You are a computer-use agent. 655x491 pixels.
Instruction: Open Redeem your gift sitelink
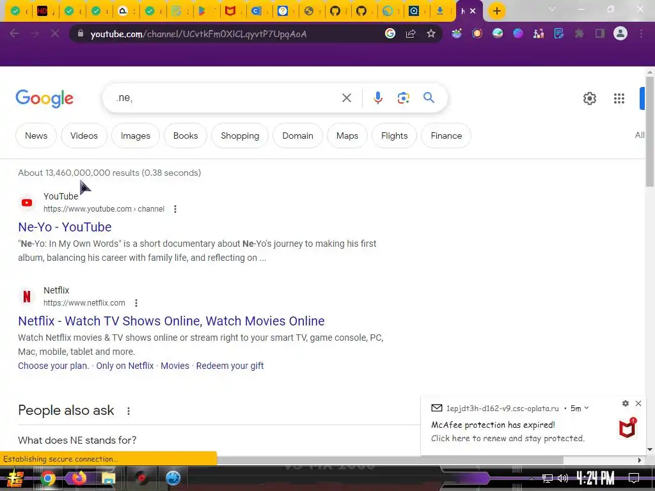pos(230,366)
